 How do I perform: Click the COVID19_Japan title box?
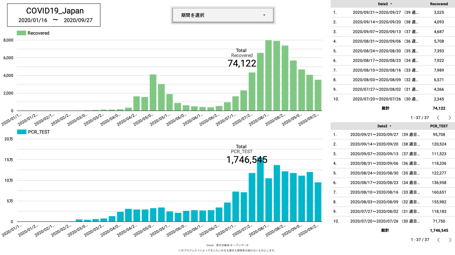tap(54, 15)
